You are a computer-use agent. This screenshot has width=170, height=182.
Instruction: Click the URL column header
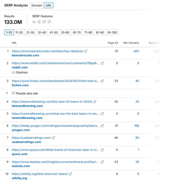click(14, 43)
